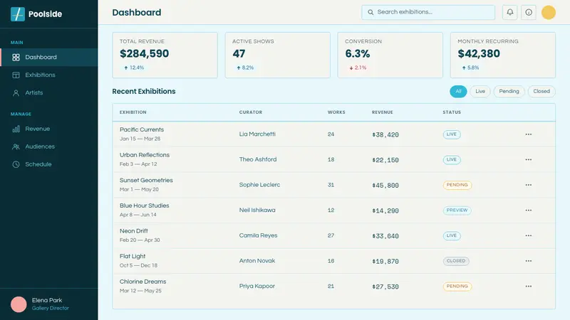Click LIVE status badge for Pacific Currents

(452, 134)
